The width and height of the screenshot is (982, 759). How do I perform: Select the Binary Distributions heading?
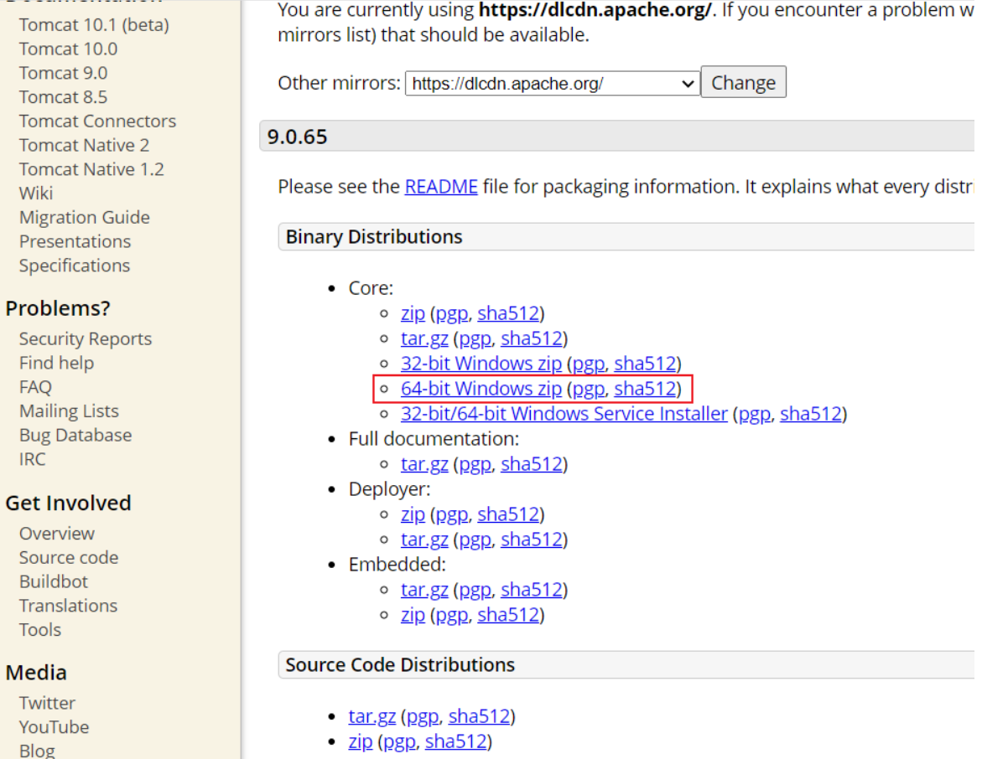[x=374, y=236]
